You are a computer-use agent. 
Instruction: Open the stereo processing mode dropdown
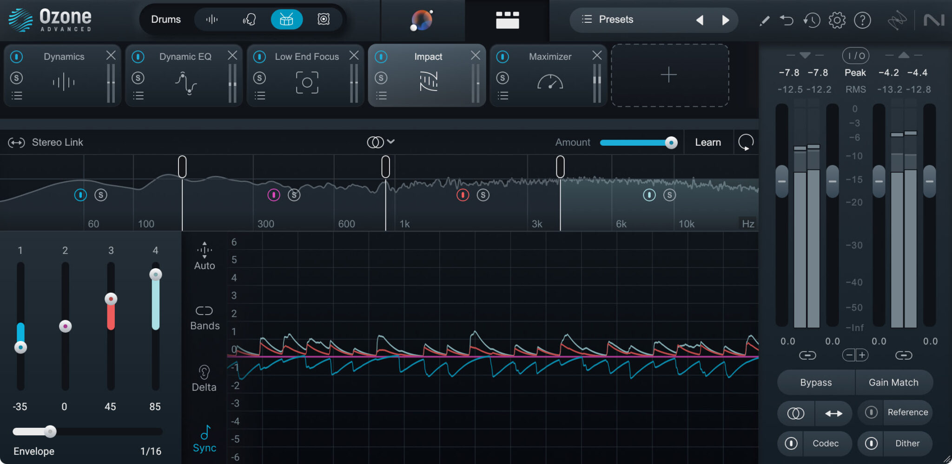point(381,142)
